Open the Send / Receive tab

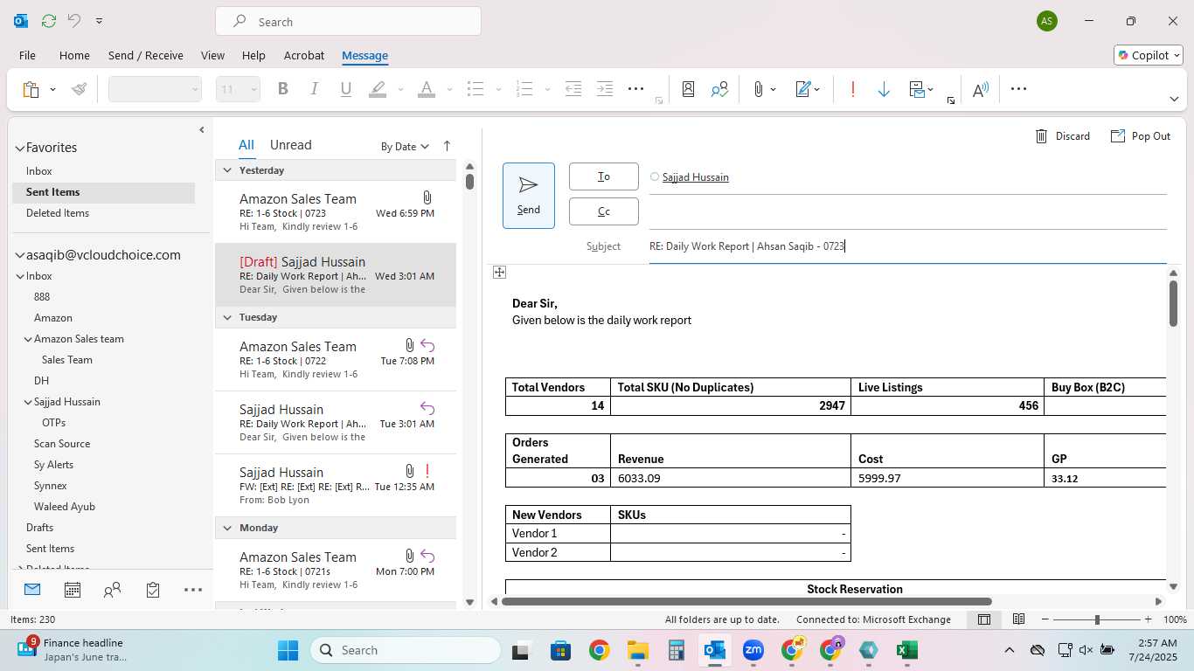coord(146,55)
